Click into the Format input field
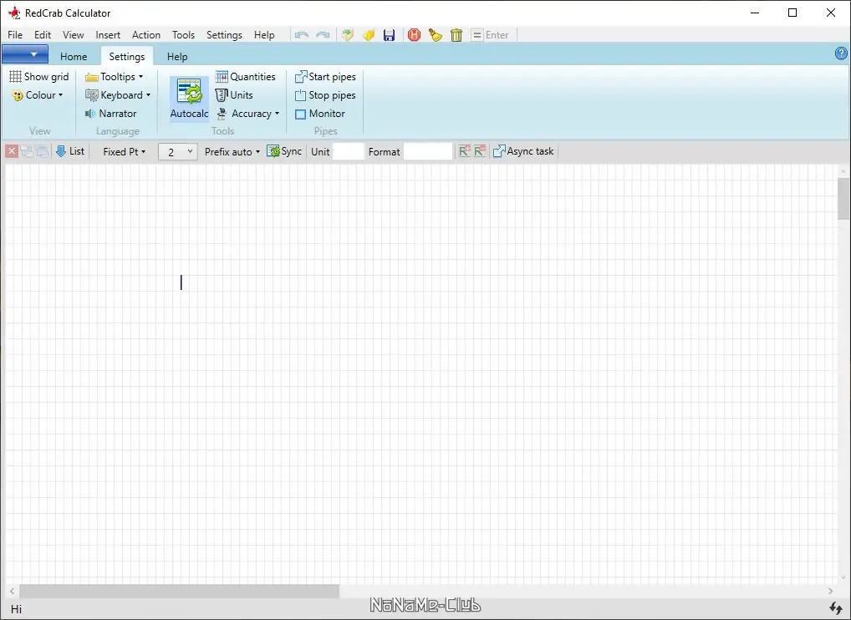Image resolution: width=851 pixels, height=620 pixels. tap(428, 152)
